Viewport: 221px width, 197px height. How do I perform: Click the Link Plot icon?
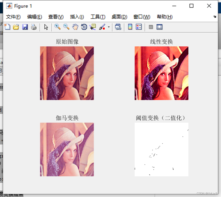(x=118, y=27)
